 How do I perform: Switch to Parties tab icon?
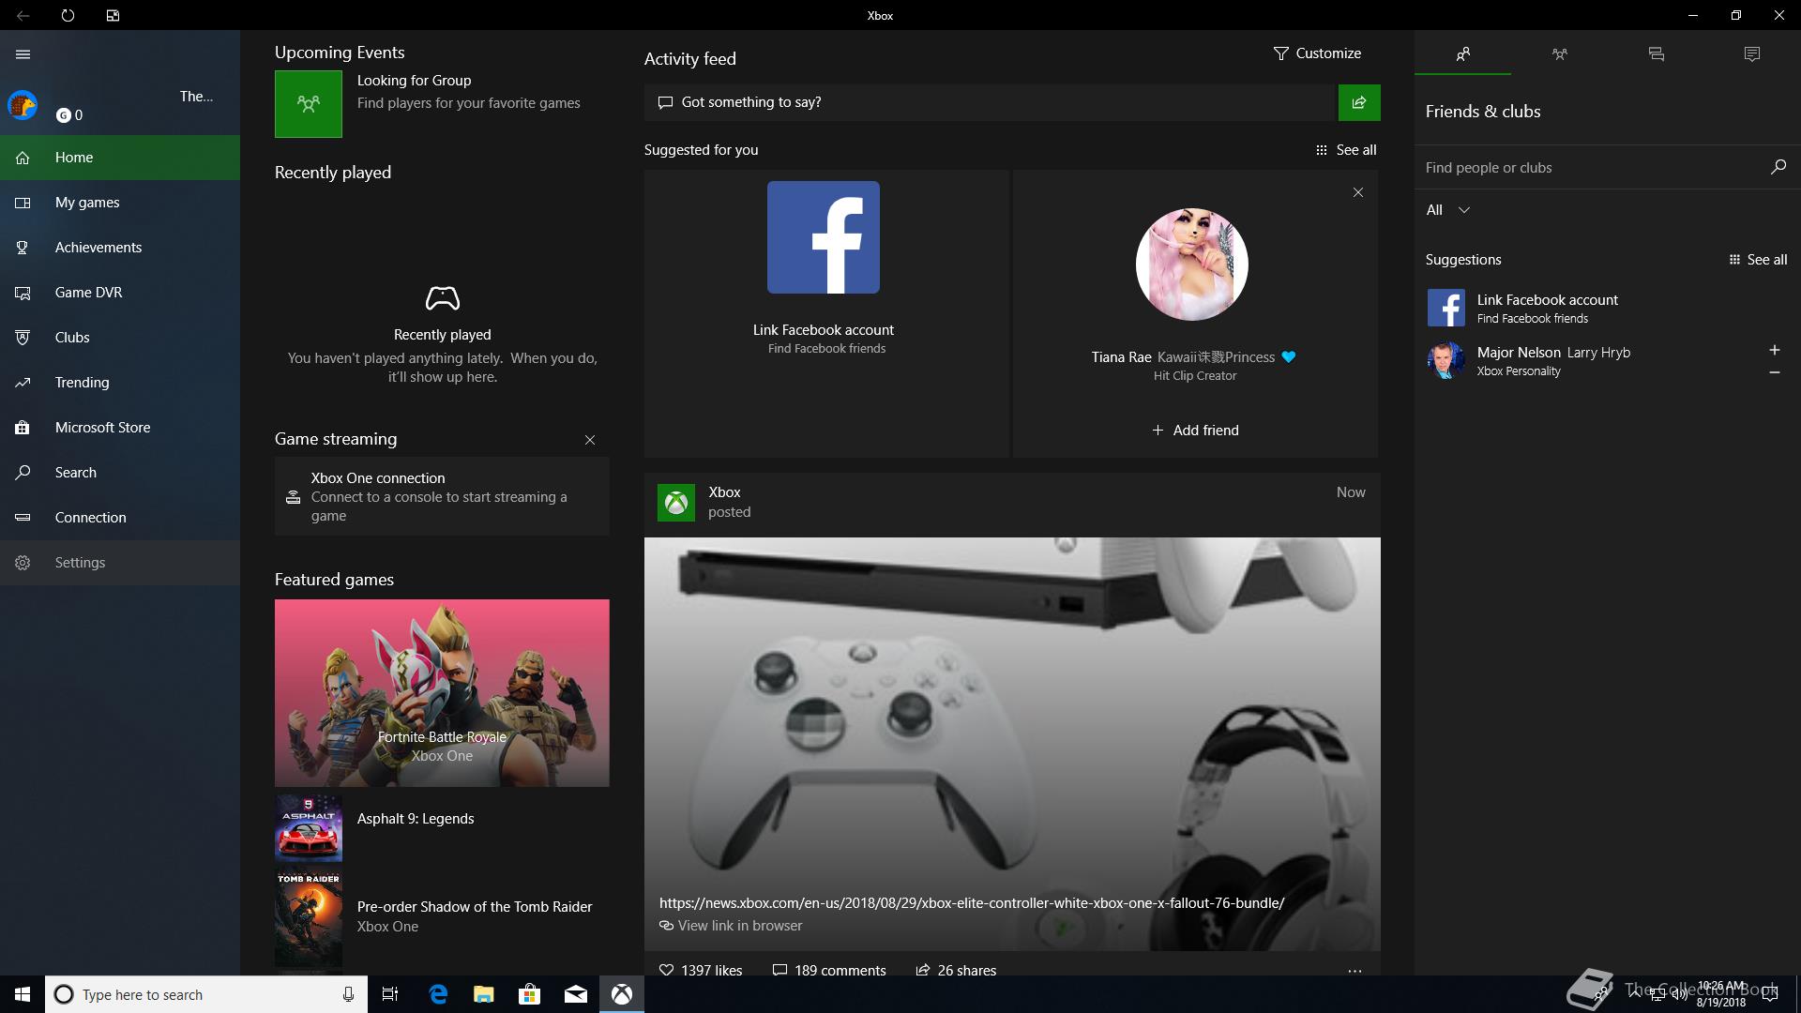pos(1559,54)
